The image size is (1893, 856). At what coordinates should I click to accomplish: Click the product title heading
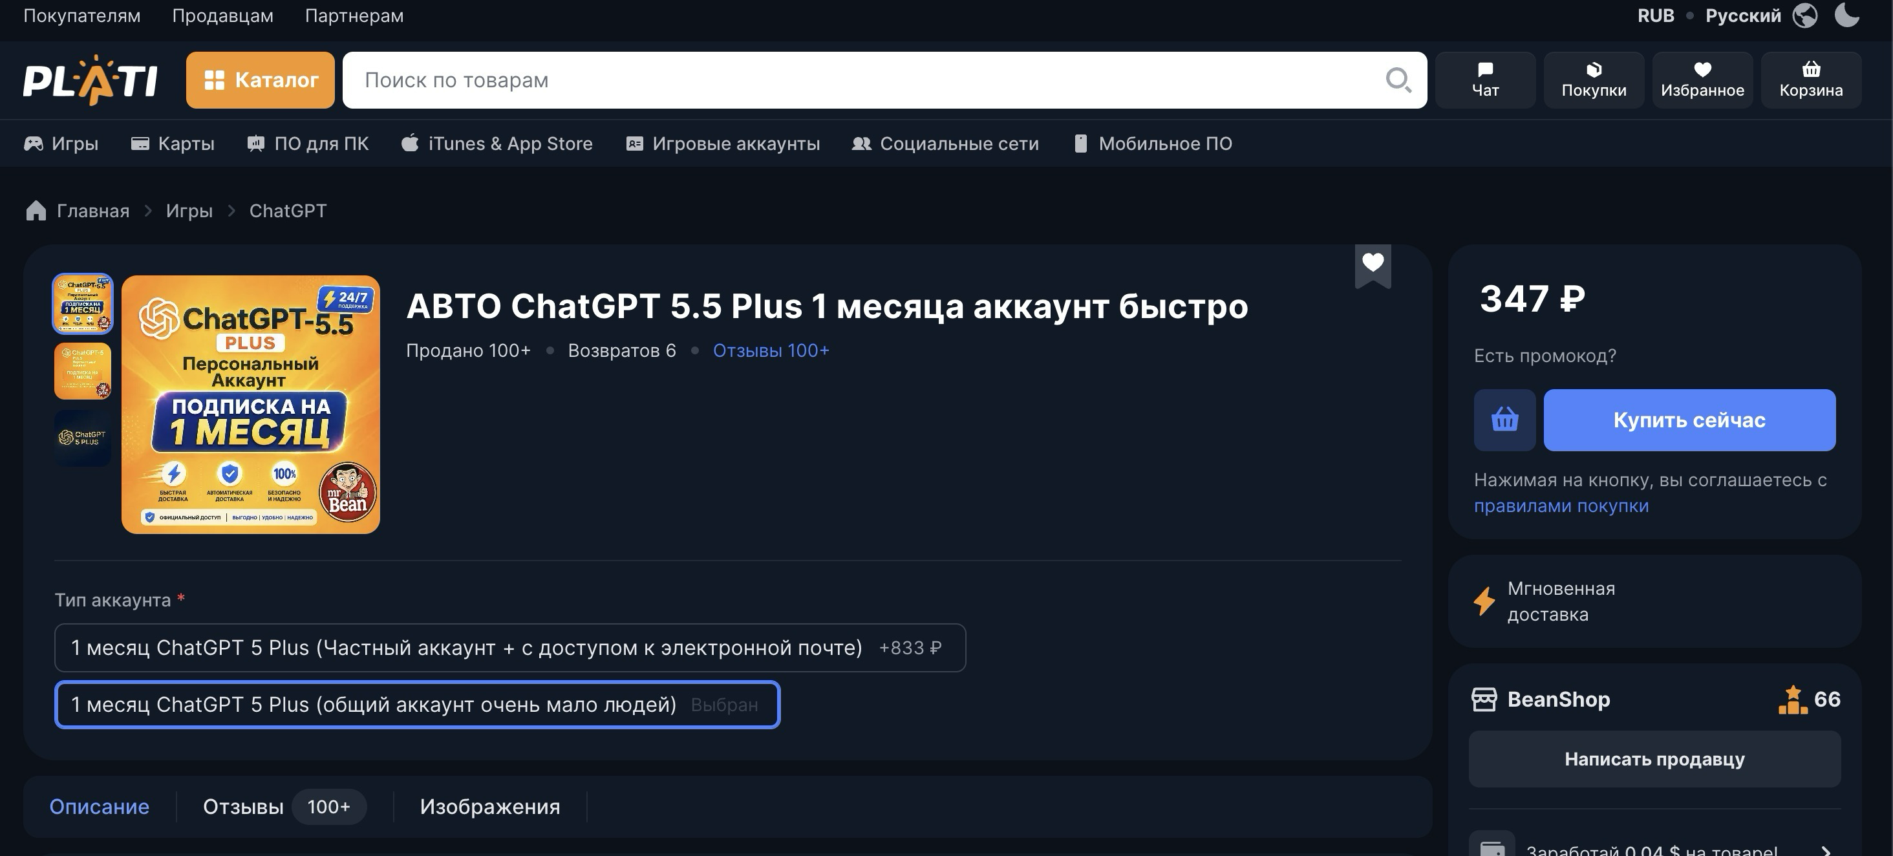[828, 306]
